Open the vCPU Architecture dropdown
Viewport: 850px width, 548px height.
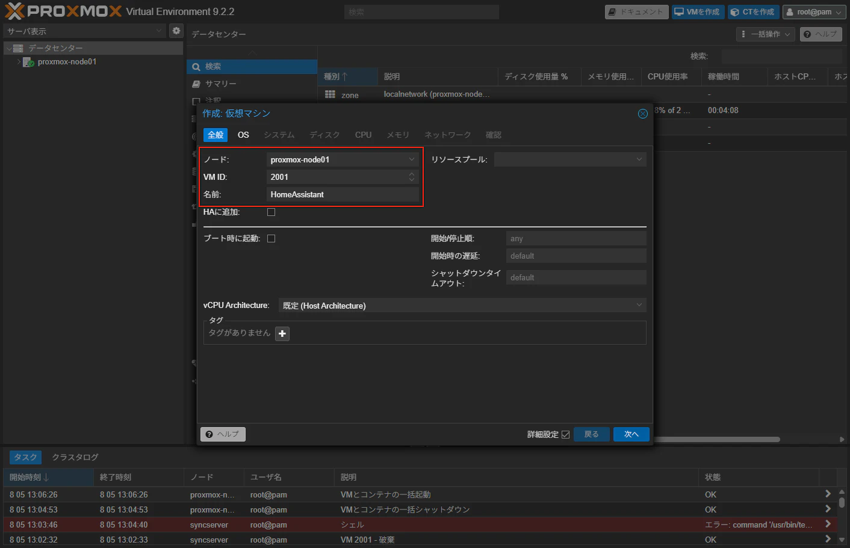click(462, 306)
